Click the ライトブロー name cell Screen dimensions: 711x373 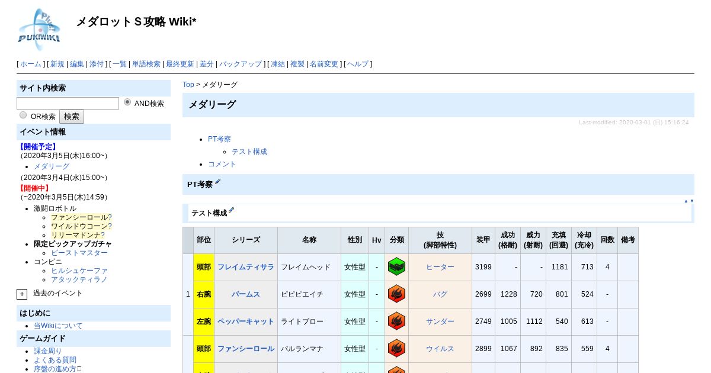[x=309, y=321]
